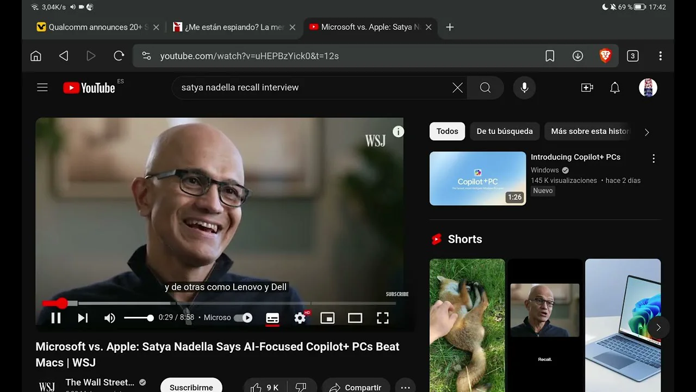
Task: Mute the video volume
Action: pos(110,318)
